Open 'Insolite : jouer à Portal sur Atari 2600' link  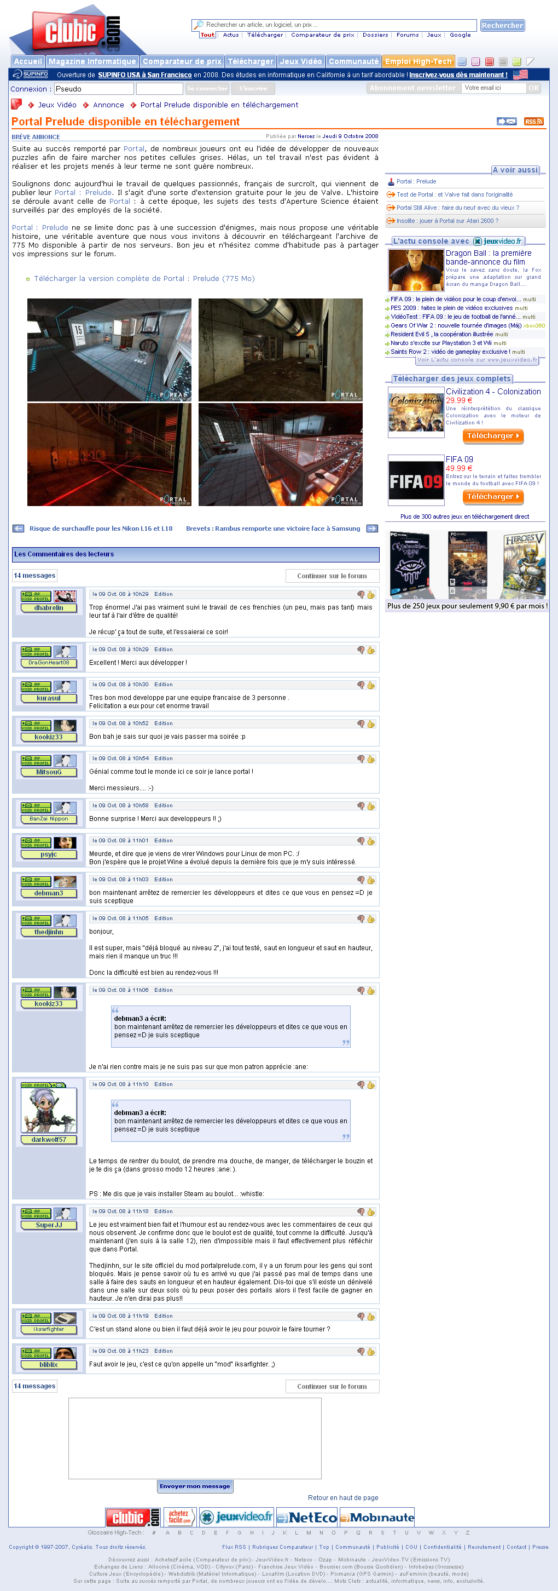tap(447, 221)
